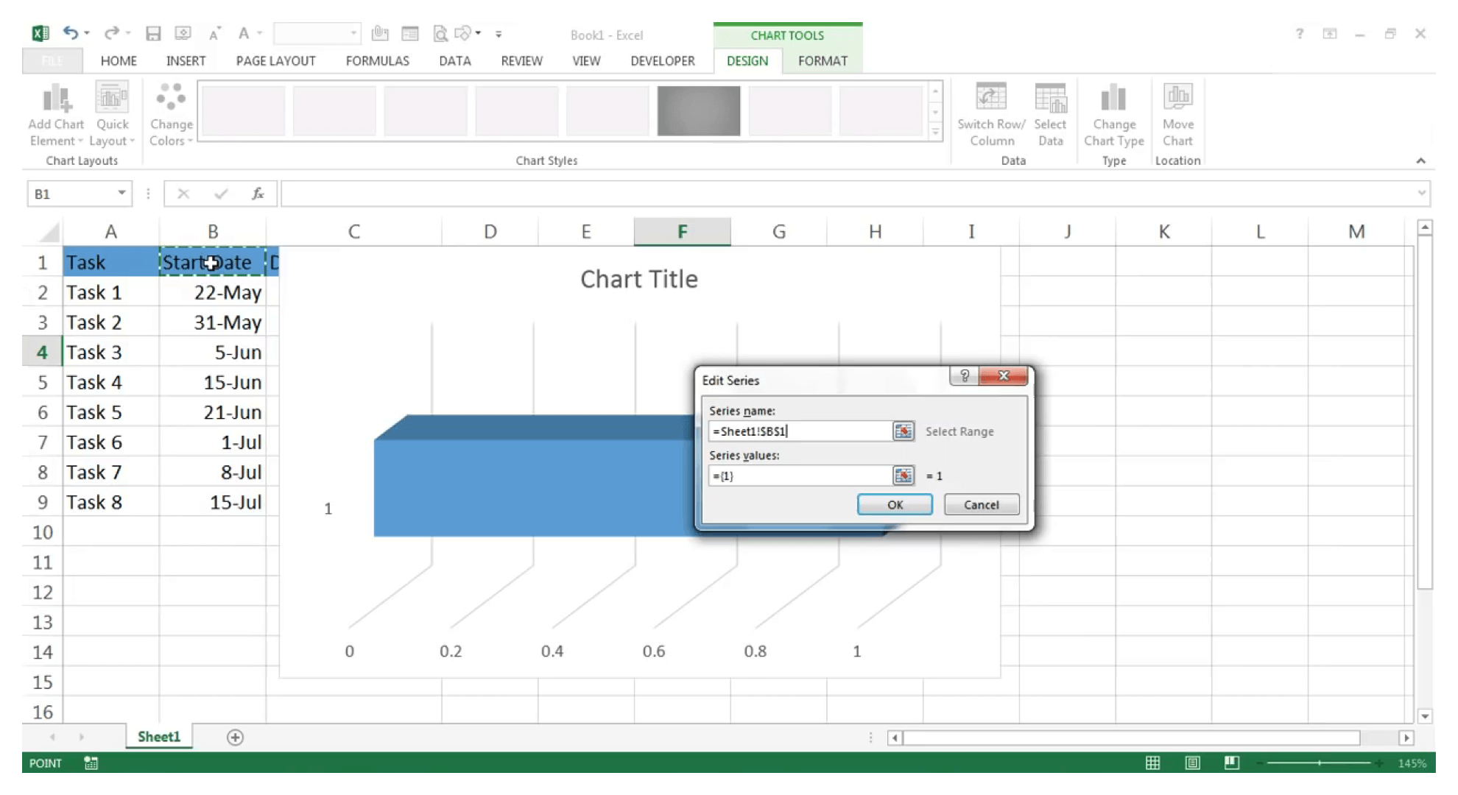Open the cell reference dropdown for B1
Viewport: 1458px width, 795px height.
[121, 194]
